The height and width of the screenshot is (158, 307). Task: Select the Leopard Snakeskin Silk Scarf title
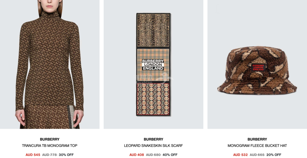pos(153,146)
